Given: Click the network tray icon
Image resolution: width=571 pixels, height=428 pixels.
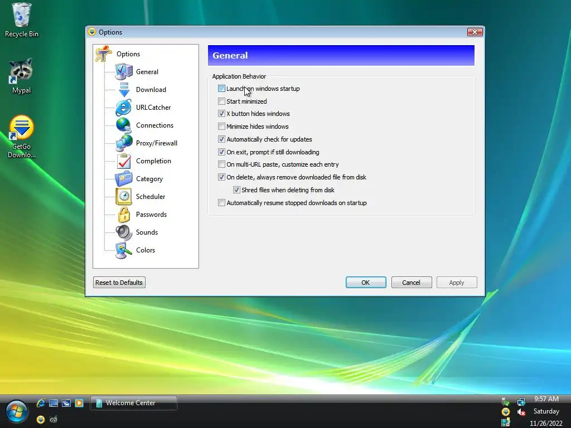Looking at the screenshot, I should point(521,402).
